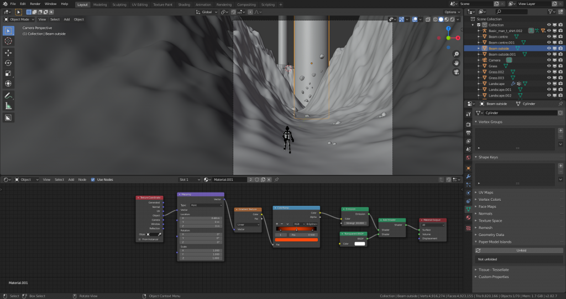Toggle camera view with the camera icon
The image size is (566, 299).
[456, 72]
